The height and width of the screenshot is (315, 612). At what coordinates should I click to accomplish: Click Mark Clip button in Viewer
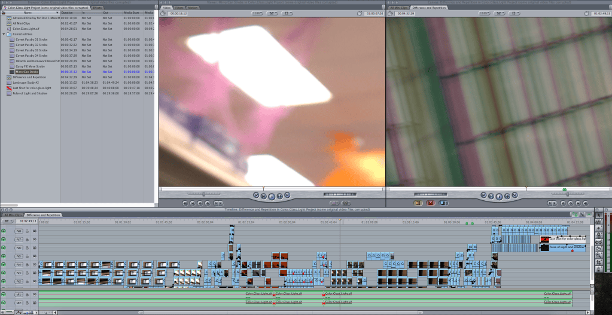pos(193,203)
